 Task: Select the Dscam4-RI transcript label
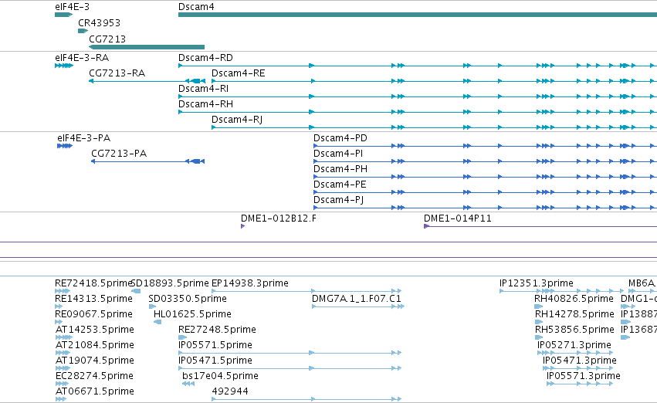coord(203,89)
